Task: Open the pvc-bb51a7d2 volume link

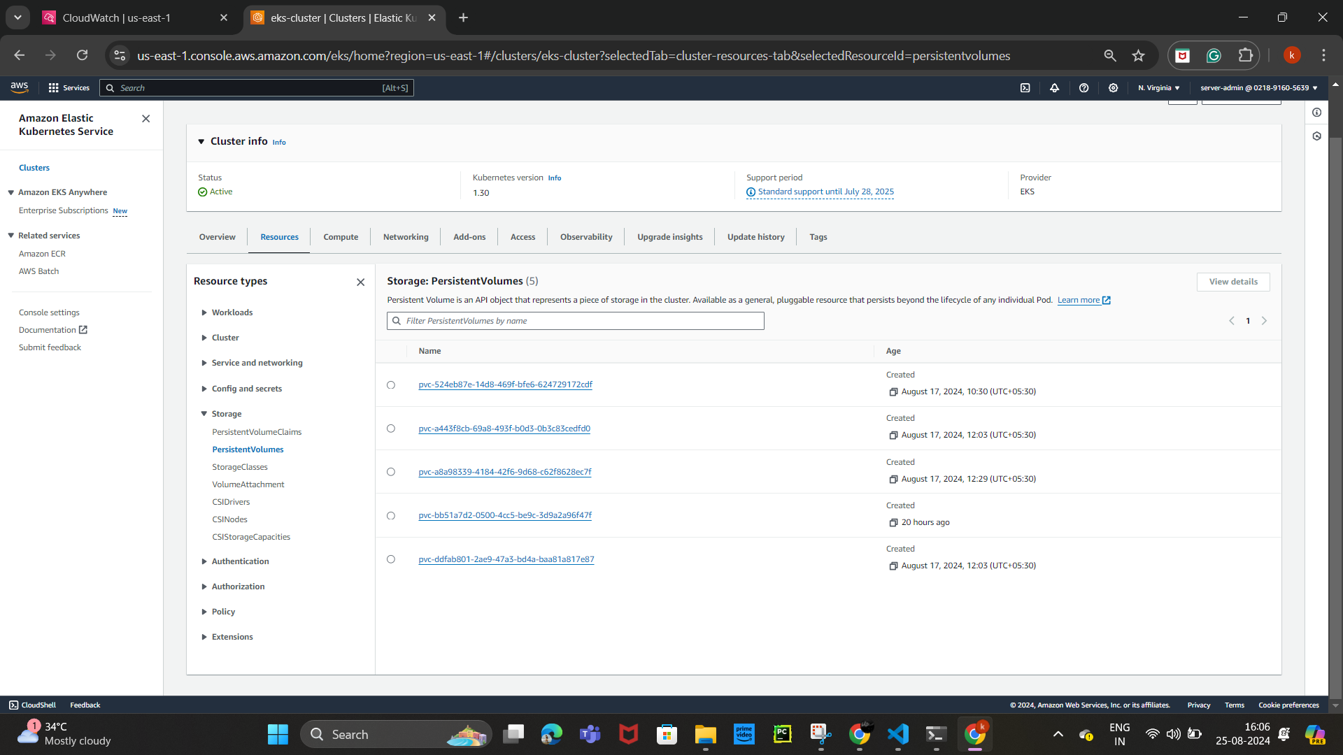Action: pyautogui.click(x=504, y=515)
